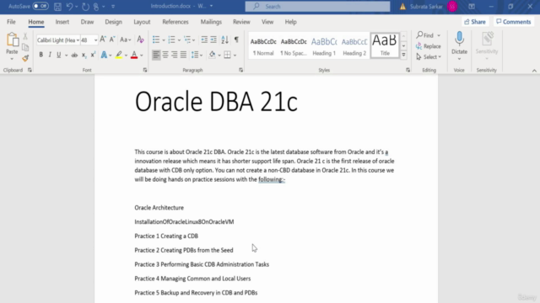Click the Paste clipboard icon

click(12, 40)
